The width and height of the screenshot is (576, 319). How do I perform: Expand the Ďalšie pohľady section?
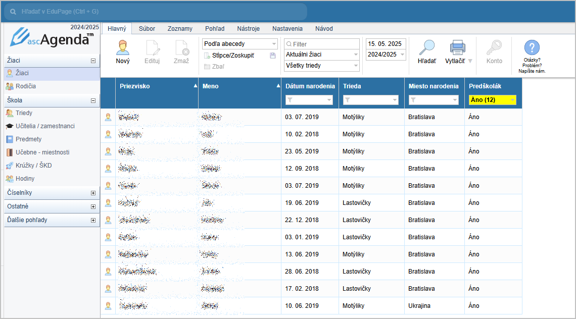click(93, 220)
